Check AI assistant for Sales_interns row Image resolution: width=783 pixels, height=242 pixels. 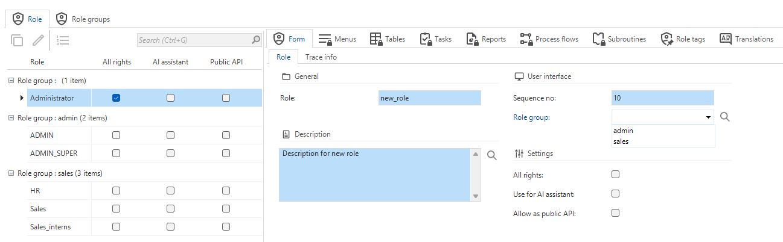171,227
